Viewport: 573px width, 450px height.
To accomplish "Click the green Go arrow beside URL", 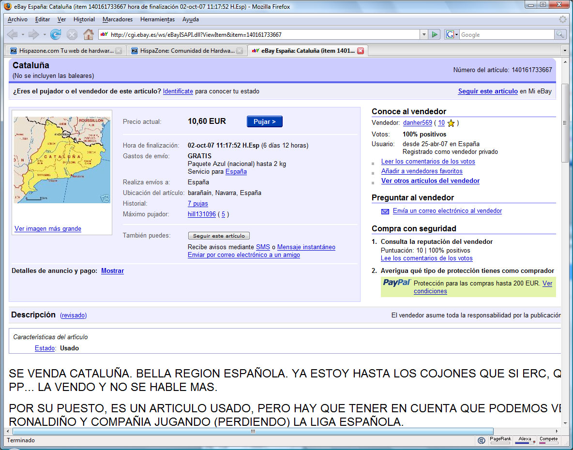I will click(x=435, y=35).
